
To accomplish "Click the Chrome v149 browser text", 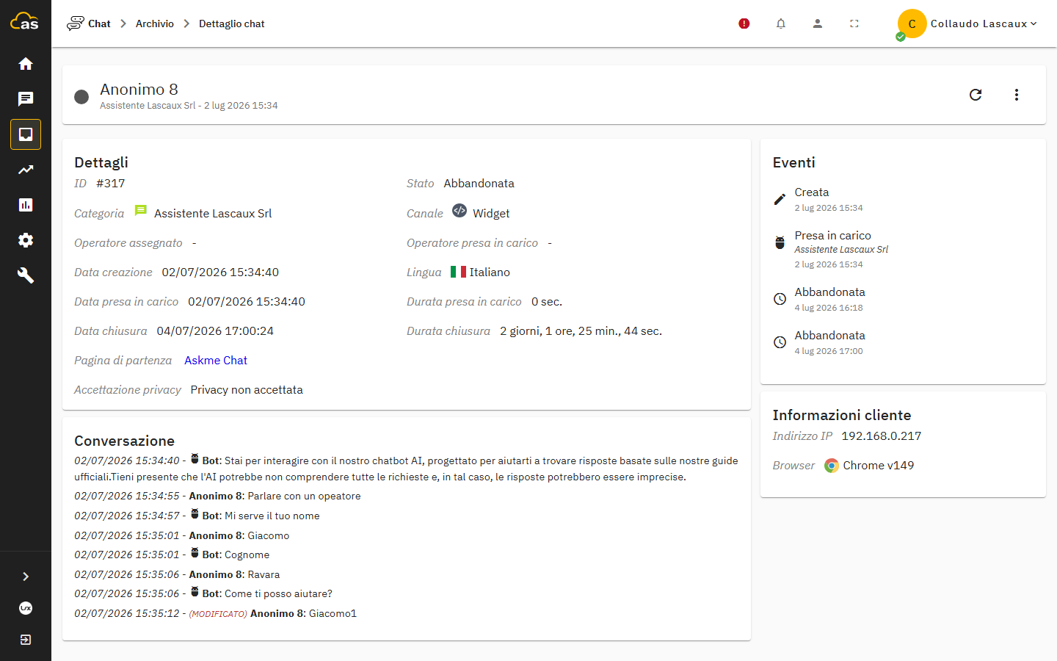I will pos(878,466).
